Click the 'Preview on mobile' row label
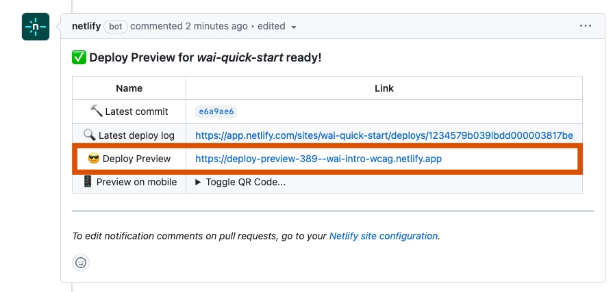The image size is (613, 292). pos(136,182)
